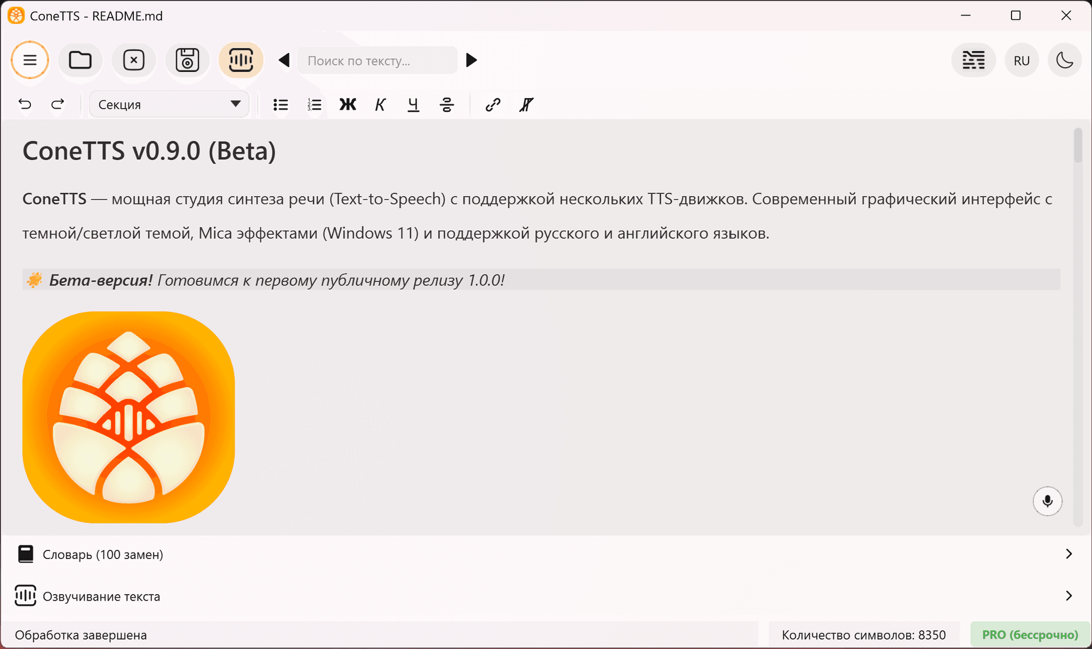Create a numbered list

tap(314, 104)
